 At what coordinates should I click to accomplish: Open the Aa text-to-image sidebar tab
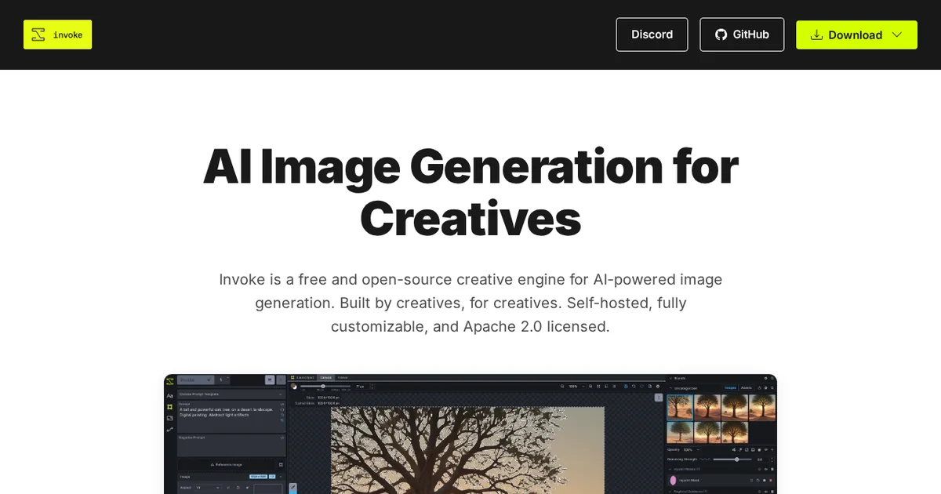coord(170,396)
